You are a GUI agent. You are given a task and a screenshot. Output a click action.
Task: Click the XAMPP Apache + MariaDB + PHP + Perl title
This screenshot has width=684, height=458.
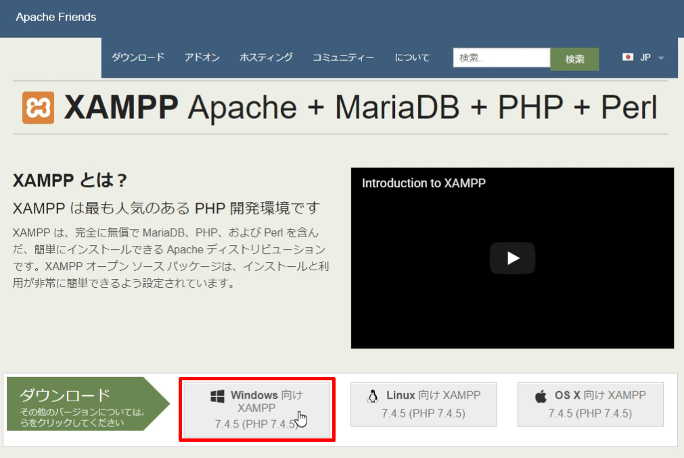(x=361, y=107)
